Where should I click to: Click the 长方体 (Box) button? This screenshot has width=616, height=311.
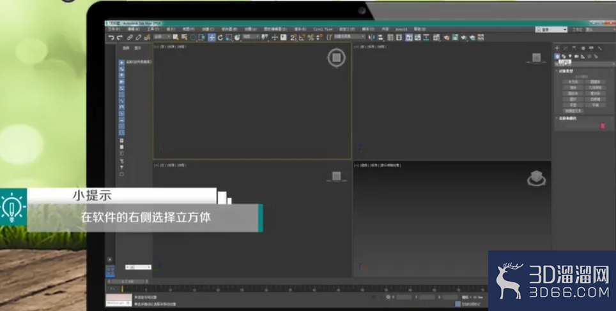pyautogui.click(x=573, y=82)
